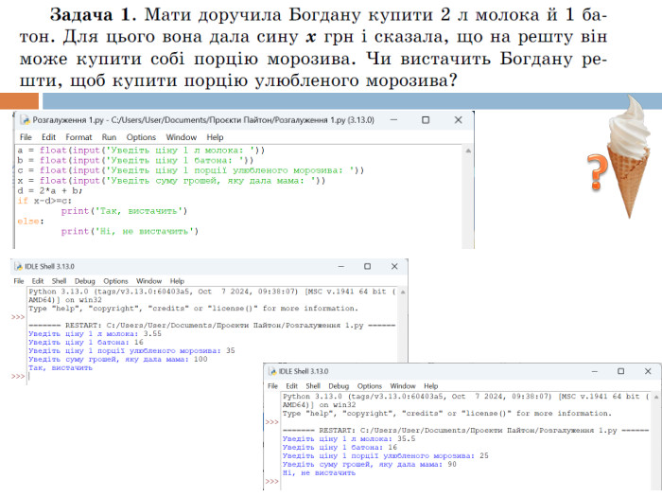The width and height of the screenshot is (662, 497).
Task: Click value 3.55 in left shell
Action: (152, 333)
